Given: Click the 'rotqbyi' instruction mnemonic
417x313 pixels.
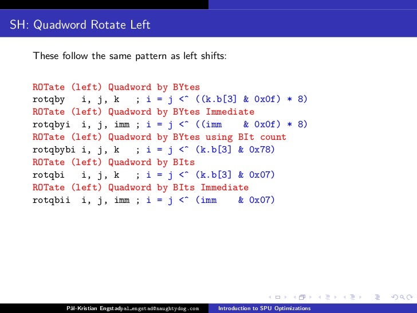Looking at the screenshot, I should point(52,124).
